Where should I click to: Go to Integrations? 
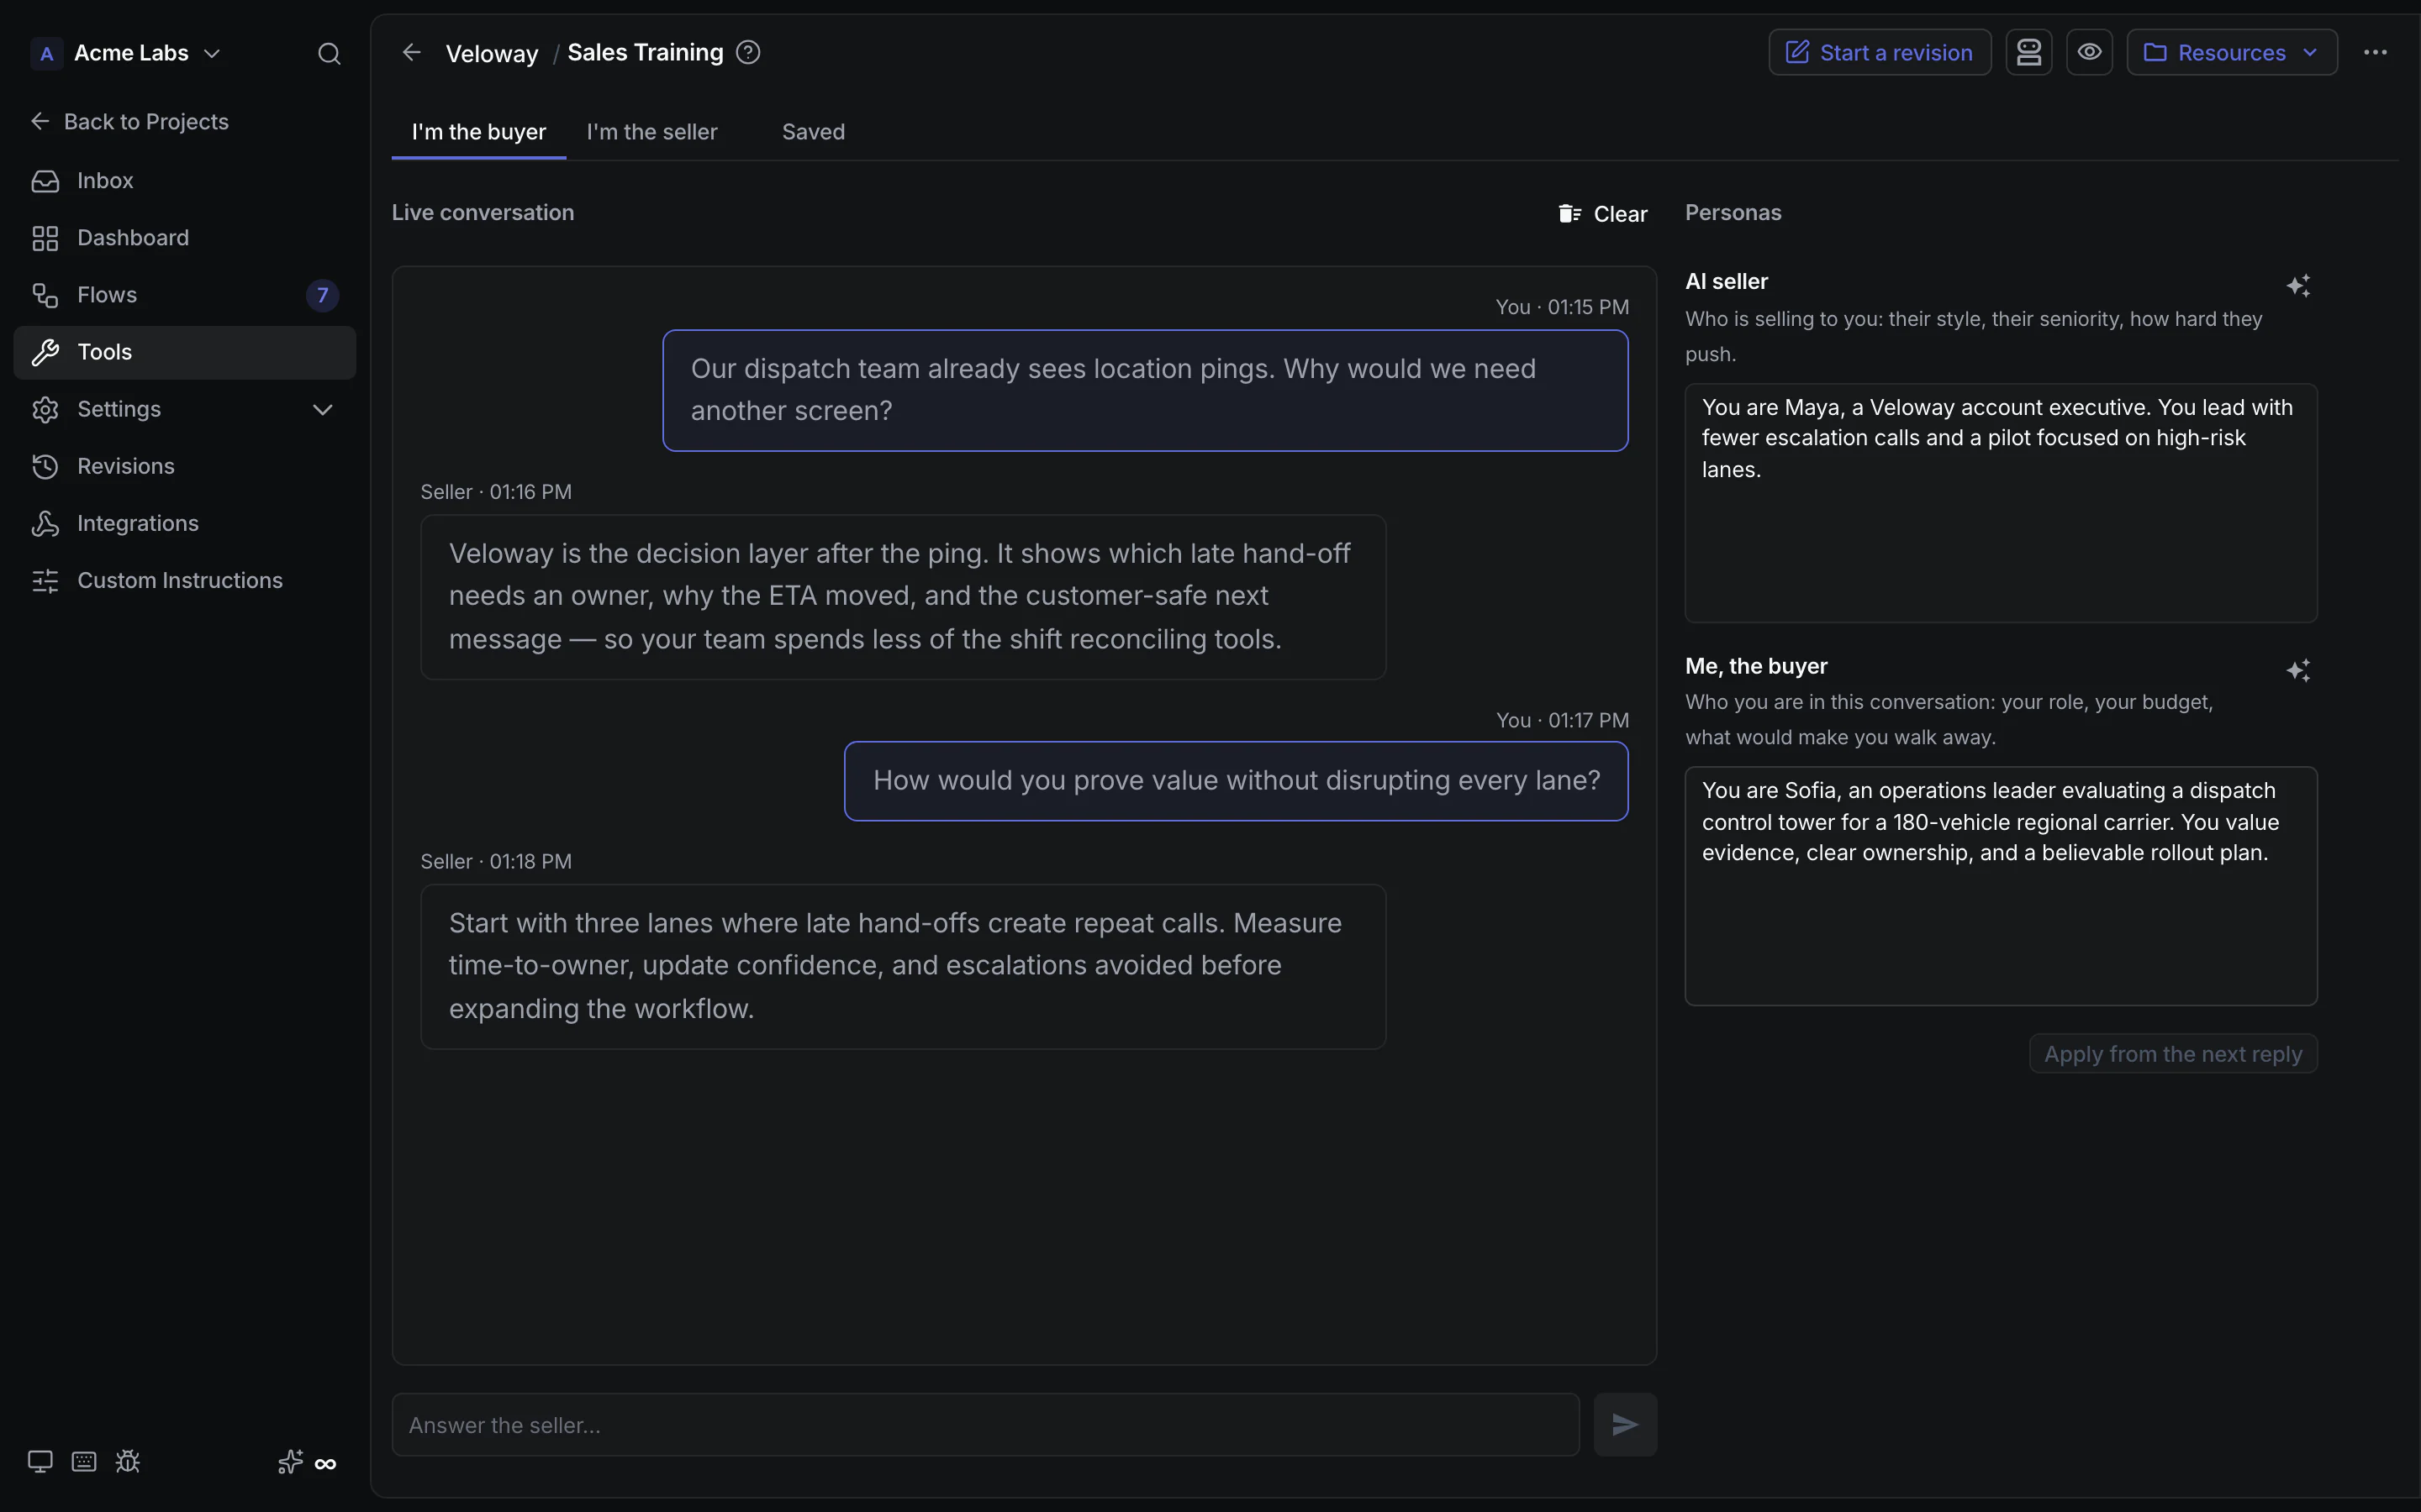tap(185, 523)
